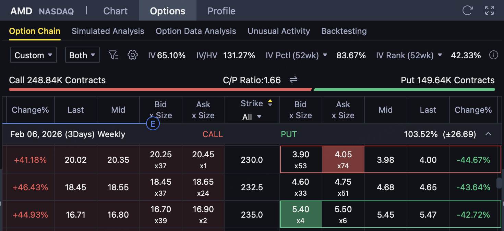Click the refresh icon at top right

(467, 10)
